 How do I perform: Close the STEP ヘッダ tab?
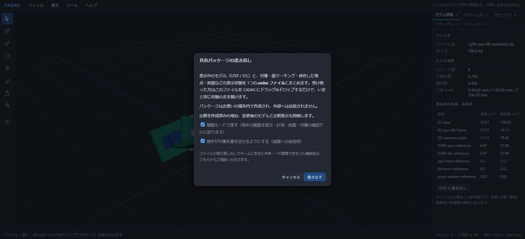486,15
